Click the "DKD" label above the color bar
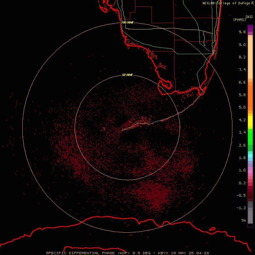Image resolution: width=255 pixels, height=255 pixels. click(249, 17)
